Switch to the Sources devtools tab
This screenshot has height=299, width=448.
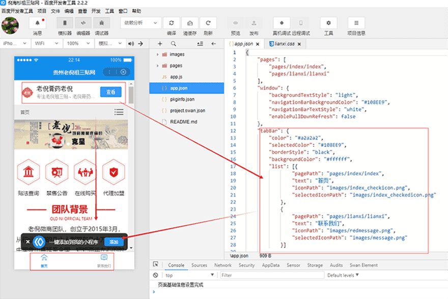(x=199, y=265)
